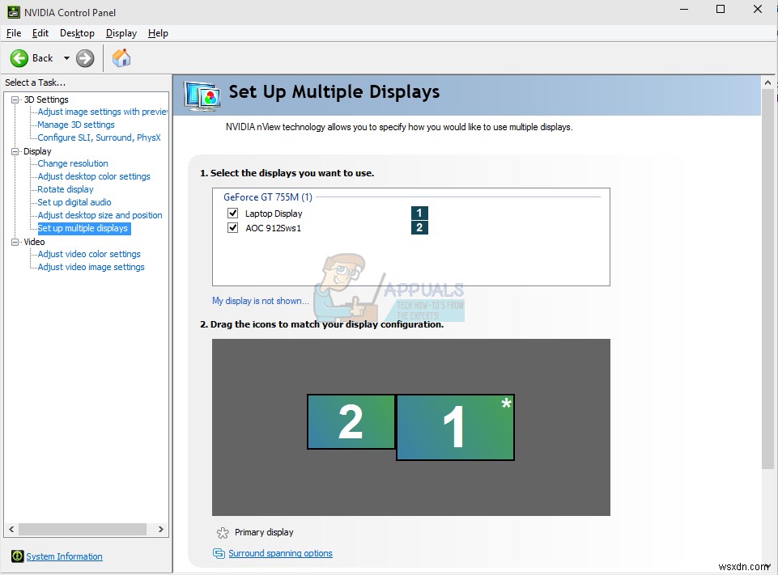Click the System Information icon
The image size is (778, 575).
click(x=17, y=556)
